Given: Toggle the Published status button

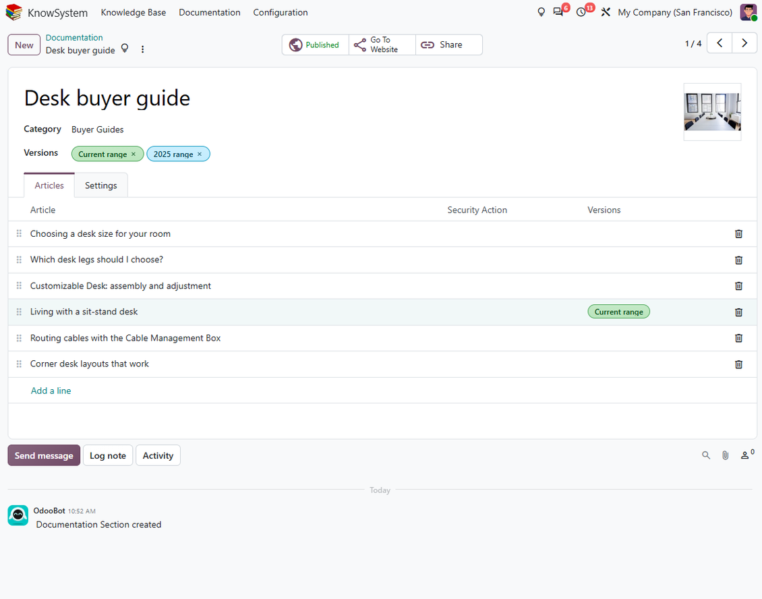Looking at the screenshot, I should coord(316,45).
